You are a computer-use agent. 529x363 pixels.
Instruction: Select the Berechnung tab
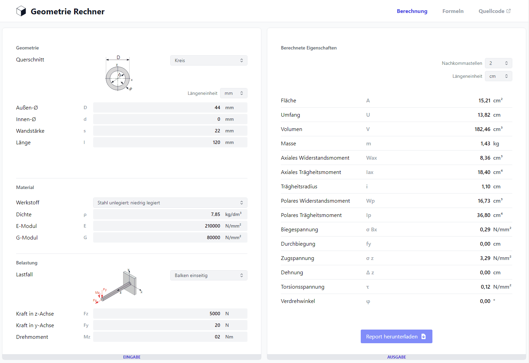tap(412, 11)
